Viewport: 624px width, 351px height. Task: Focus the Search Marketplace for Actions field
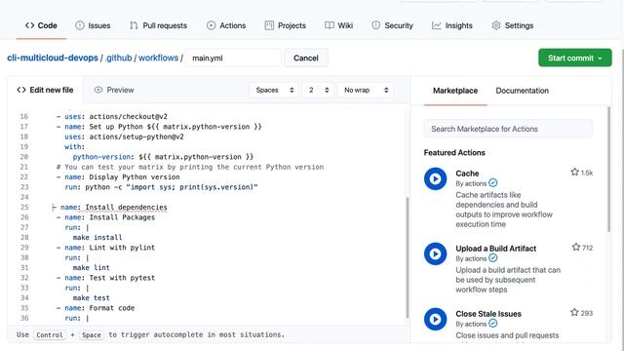508,129
